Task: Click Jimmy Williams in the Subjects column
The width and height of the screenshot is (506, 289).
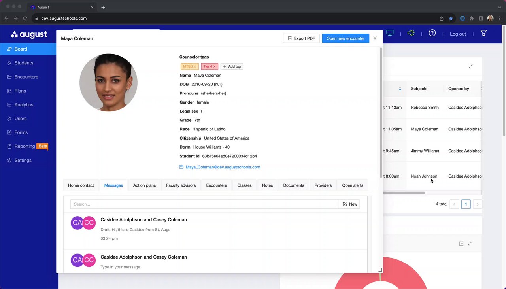Action: point(425,151)
